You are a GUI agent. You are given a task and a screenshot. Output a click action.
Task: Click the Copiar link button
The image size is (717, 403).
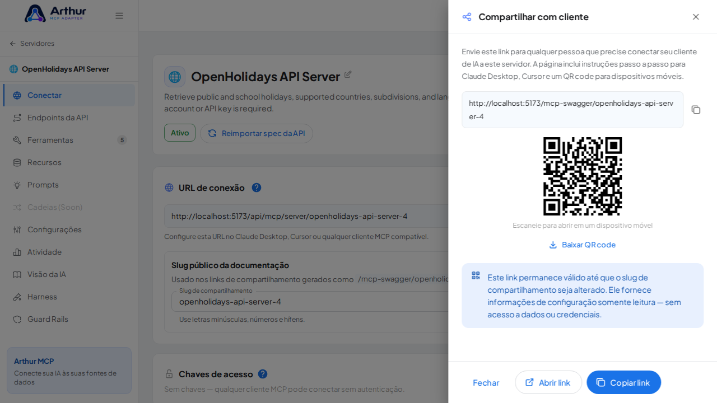coord(624,382)
